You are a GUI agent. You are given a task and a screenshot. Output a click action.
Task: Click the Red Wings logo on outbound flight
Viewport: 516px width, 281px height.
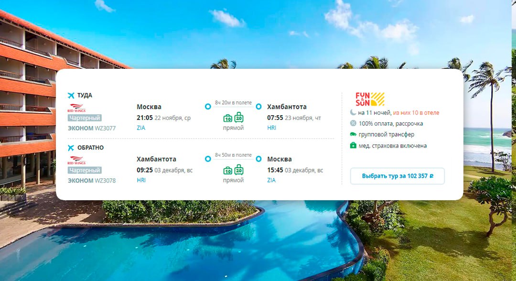(76, 108)
